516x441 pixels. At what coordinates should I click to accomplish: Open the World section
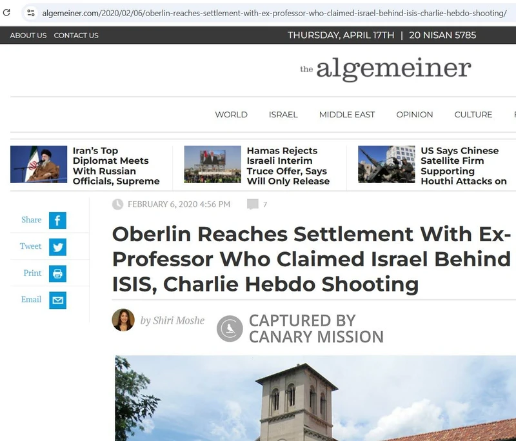231,115
